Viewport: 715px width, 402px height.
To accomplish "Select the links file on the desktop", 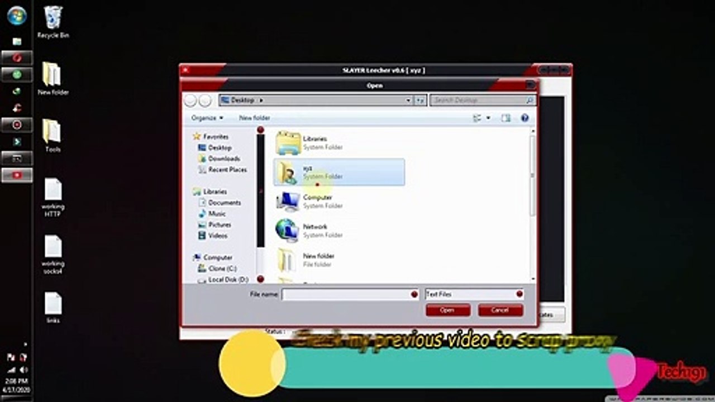I will coord(53,308).
